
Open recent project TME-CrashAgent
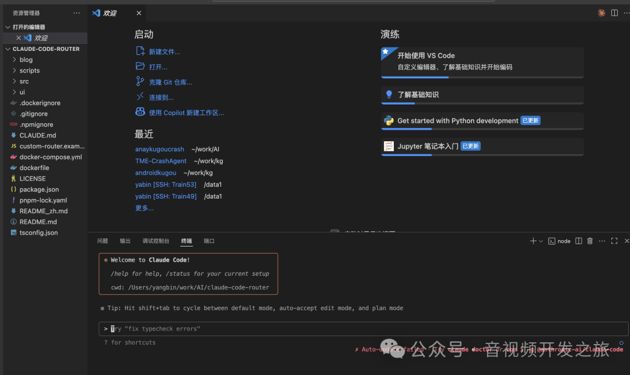(161, 161)
